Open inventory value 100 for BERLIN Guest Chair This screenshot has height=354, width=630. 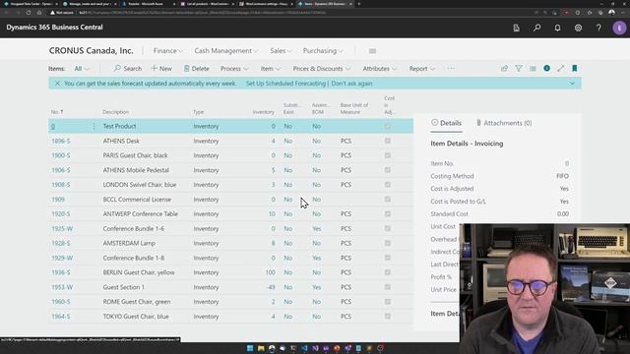click(x=270, y=272)
